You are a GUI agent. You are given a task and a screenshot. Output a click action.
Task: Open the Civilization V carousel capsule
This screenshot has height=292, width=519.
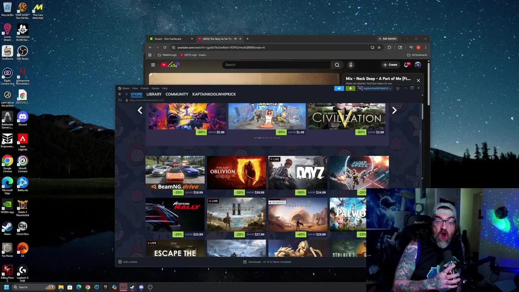pos(346,118)
